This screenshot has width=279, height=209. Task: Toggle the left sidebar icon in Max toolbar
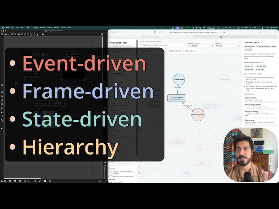click(2, 34)
